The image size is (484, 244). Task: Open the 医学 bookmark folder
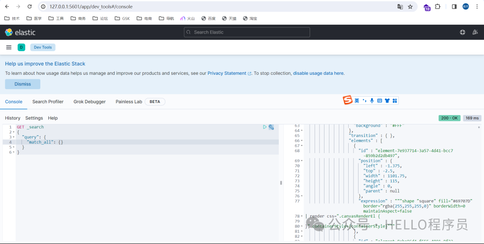pyautogui.click(x=34, y=18)
